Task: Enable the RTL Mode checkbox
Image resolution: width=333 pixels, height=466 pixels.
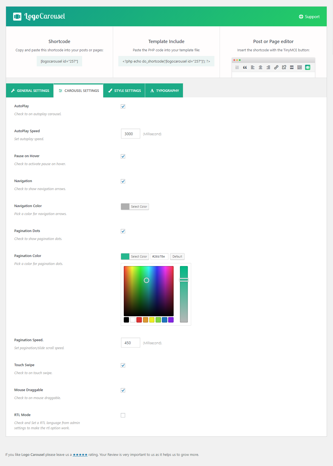Action: 123,415
